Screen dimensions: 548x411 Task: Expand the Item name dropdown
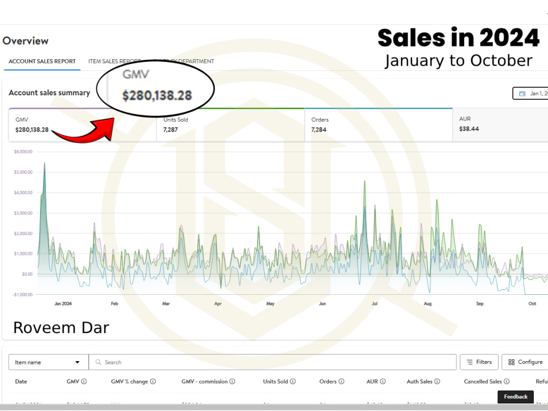click(48, 362)
